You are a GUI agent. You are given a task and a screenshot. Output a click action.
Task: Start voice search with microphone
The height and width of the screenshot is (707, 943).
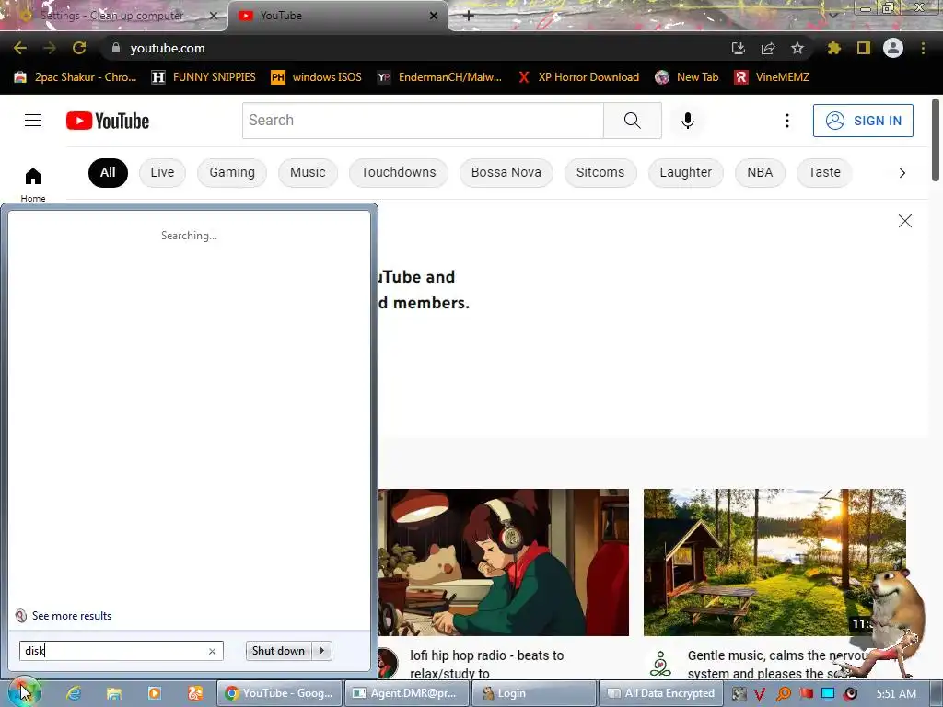(x=687, y=121)
